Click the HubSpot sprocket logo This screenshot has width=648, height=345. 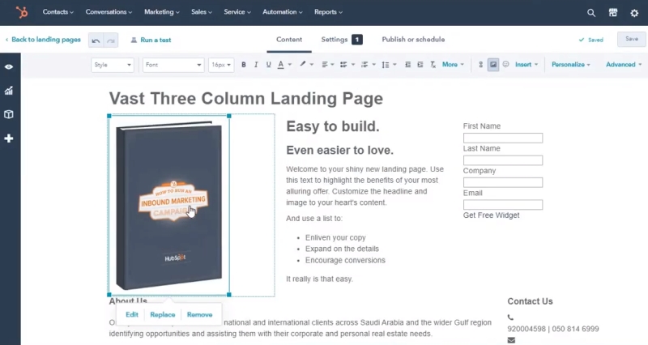[x=22, y=12]
